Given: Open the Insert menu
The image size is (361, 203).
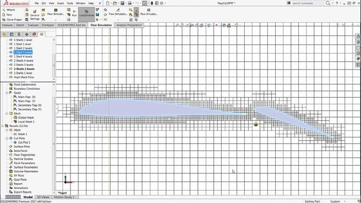Looking at the screenshot, I should point(60,3).
